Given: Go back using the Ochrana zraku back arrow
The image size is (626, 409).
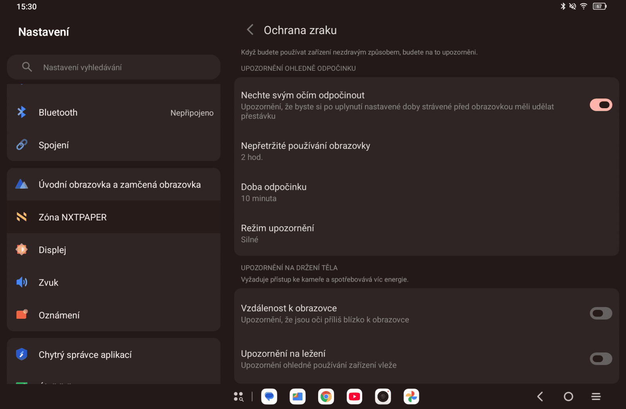Looking at the screenshot, I should click(250, 30).
